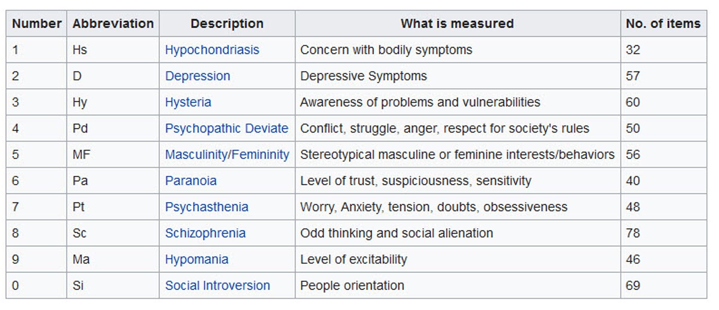This screenshot has width=719, height=310.
Task: Click the MF abbreviation cell
Action: 81,155
